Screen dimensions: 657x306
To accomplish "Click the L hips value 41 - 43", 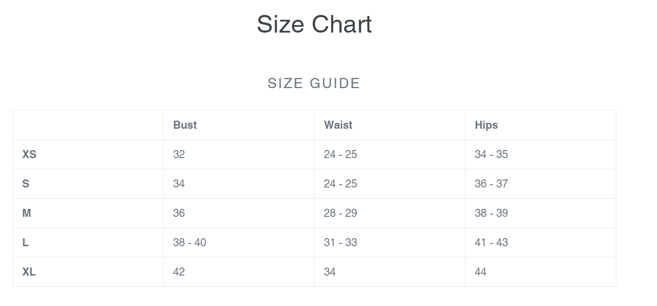I will pyautogui.click(x=491, y=242).
